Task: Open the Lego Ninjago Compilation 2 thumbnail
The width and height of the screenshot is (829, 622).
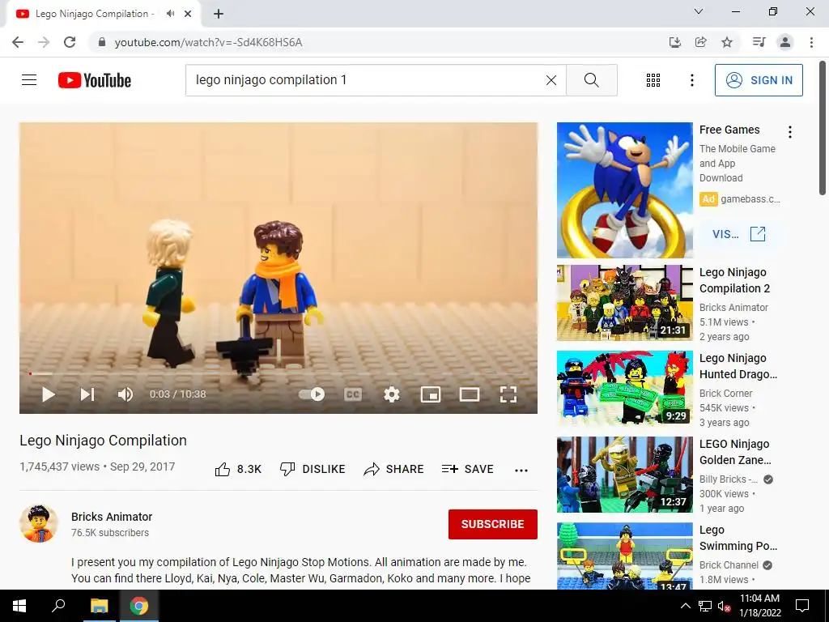Action: (624, 303)
